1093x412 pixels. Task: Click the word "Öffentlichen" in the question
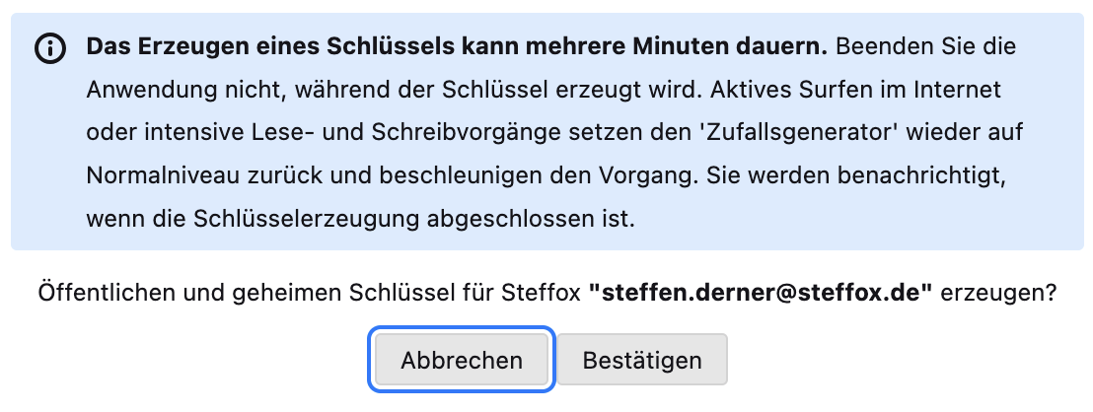tap(100, 294)
